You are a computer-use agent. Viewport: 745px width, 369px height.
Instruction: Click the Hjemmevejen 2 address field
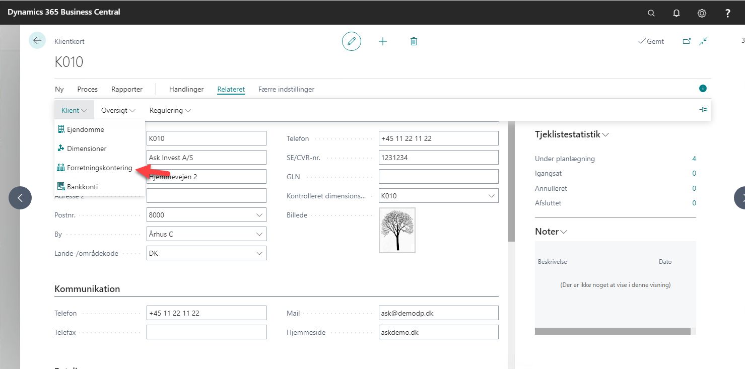(207, 177)
